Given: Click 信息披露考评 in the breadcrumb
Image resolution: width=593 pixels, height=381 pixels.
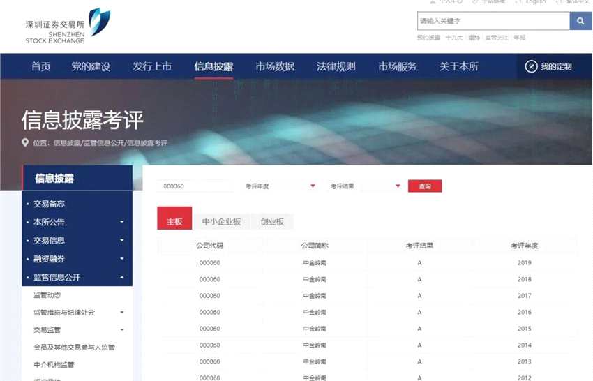Looking at the screenshot, I should pyautogui.click(x=147, y=142).
